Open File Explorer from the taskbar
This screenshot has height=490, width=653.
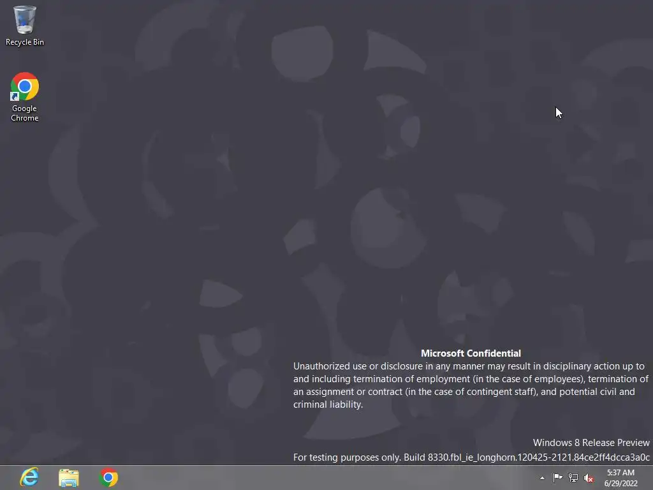pyautogui.click(x=69, y=477)
